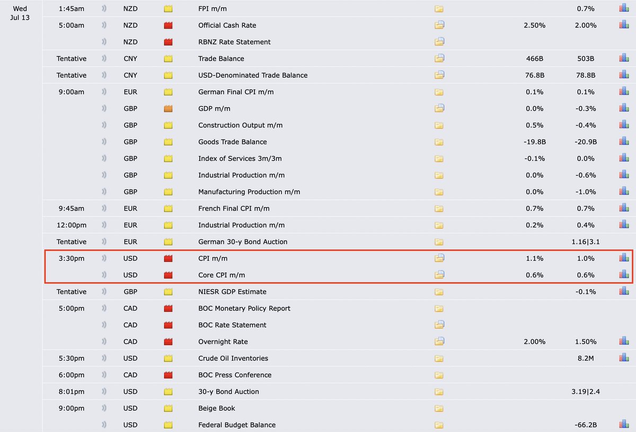View chart for French Final CPI m/m

(x=624, y=208)
